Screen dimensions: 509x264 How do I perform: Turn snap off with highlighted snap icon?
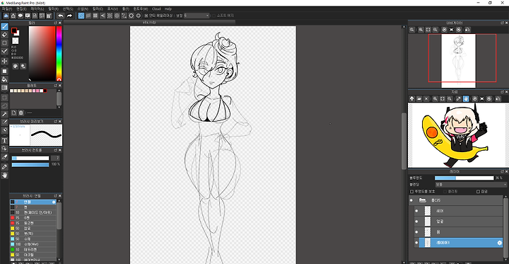coord(81,16)
